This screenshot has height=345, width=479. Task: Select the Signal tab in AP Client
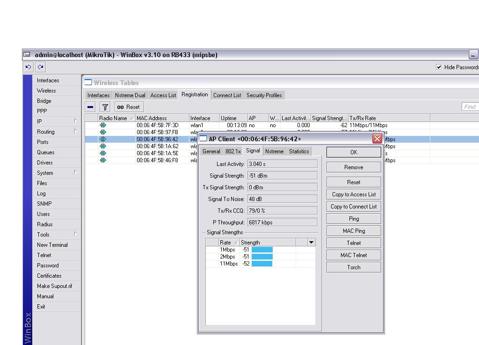click(x=253, y=151)
